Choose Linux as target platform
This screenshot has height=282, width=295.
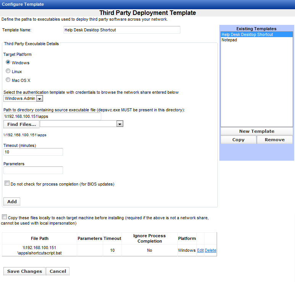pos(8,71)
